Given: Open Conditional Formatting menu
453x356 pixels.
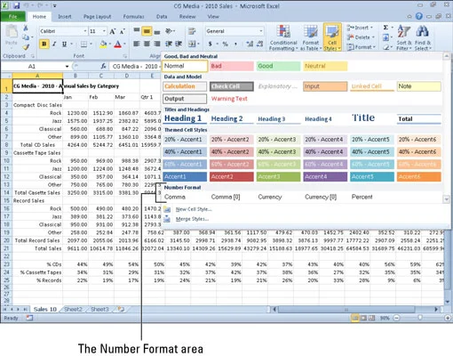Looking at the screenshot, I should (283, 38).
